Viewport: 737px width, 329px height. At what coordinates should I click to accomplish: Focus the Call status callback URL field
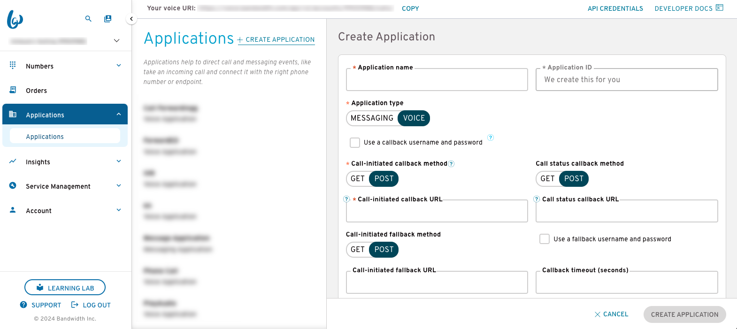tap(627, 211)
